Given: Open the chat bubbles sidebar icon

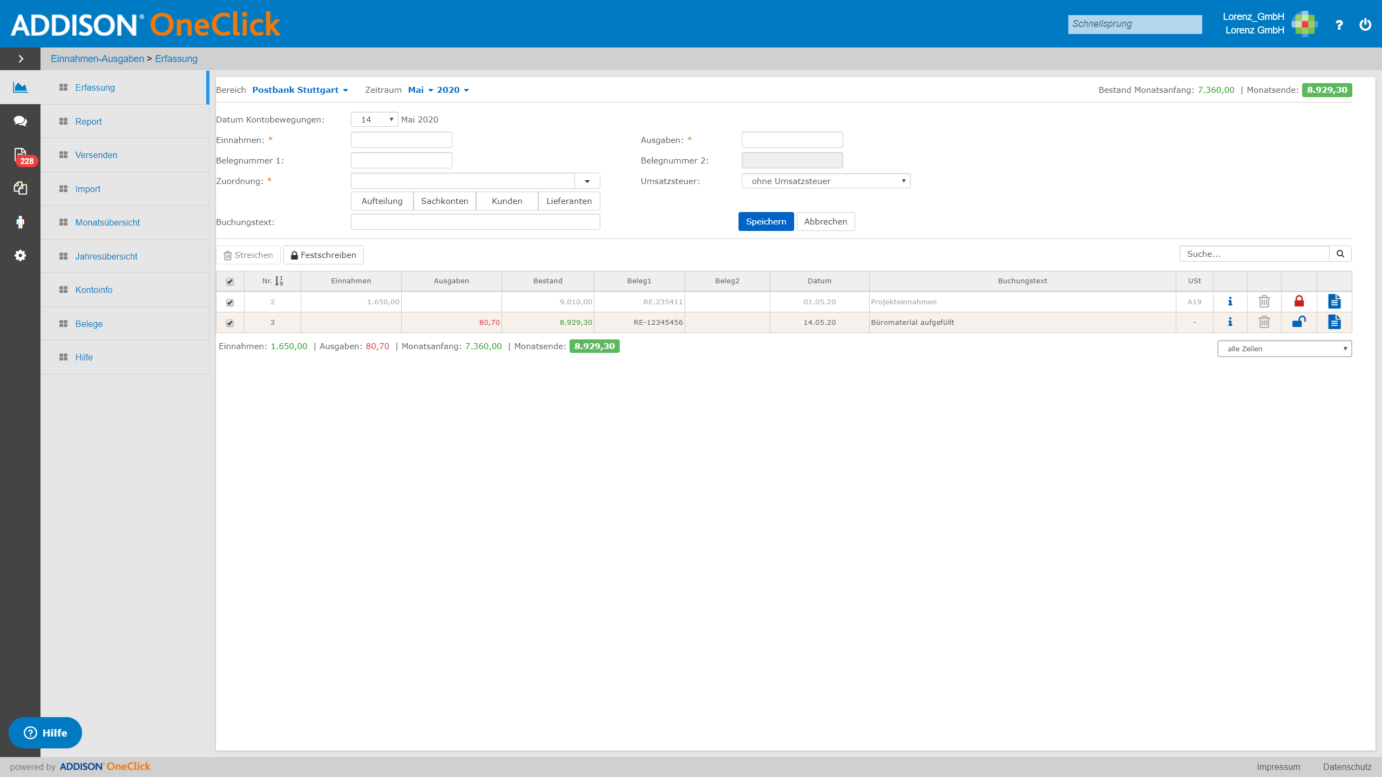Looking at the screenshot, I should click(x=20, y=121).
